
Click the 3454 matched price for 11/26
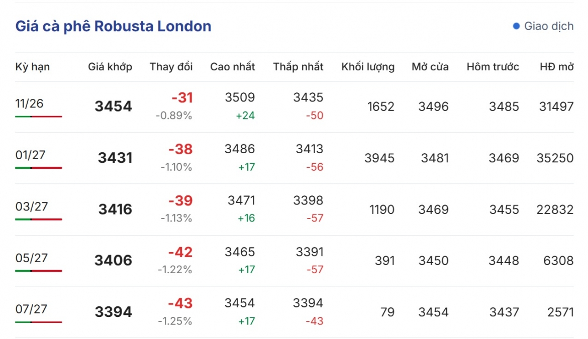click(x=113, y=106)
